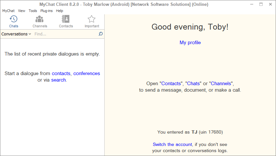Click "The list of recent private dialogues is empty." text
Screen dimensions: 276x156
click(52, 54)
